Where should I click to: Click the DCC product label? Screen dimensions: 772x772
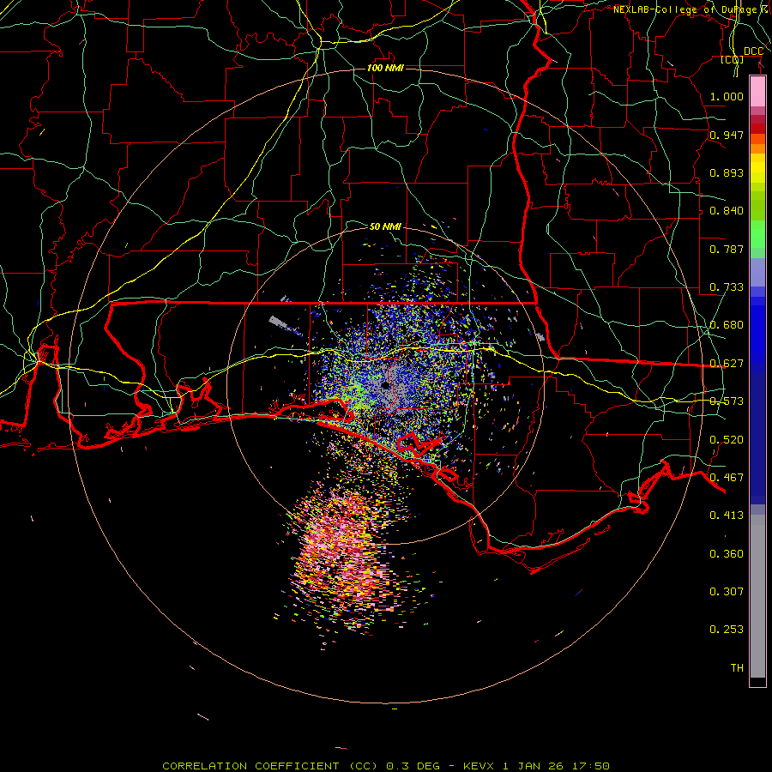pos(753,51)
